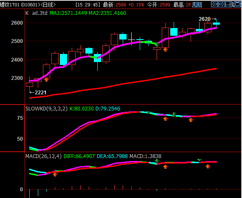This screenshot has width=242, height=198.
Task: Click the latest candlestick marked 2620
Action: [216, 23]
